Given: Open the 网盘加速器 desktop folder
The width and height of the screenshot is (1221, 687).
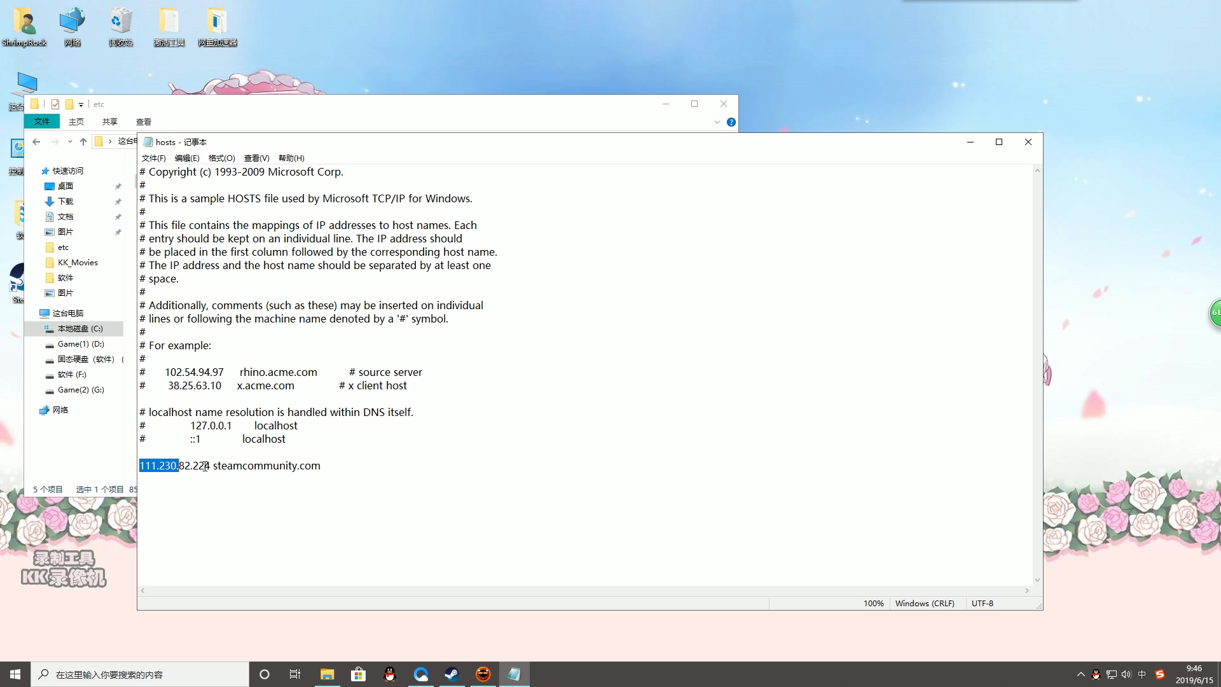Looking at the screenshot, I should [x=217, y=27].
